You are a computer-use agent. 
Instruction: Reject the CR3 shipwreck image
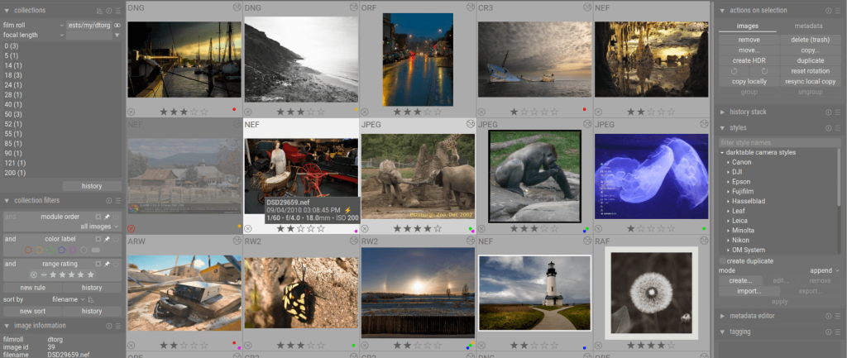pos(481,112)
